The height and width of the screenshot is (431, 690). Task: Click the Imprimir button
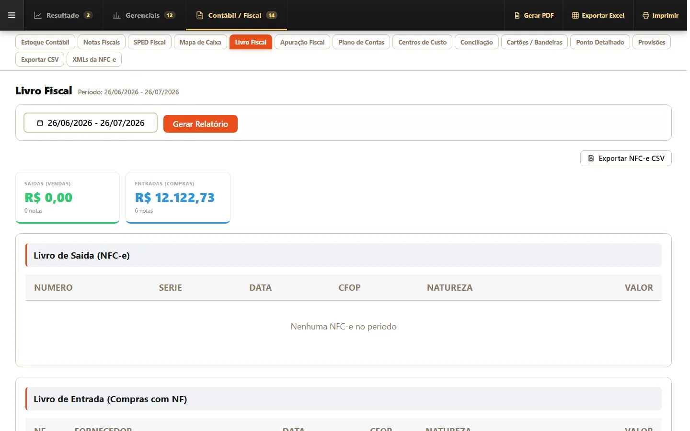click(660, 15)
